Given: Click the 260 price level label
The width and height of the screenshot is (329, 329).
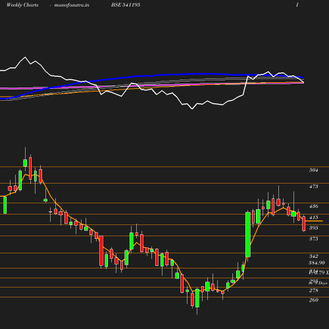Looking at the screenshot, I should (x=313, y=300).
